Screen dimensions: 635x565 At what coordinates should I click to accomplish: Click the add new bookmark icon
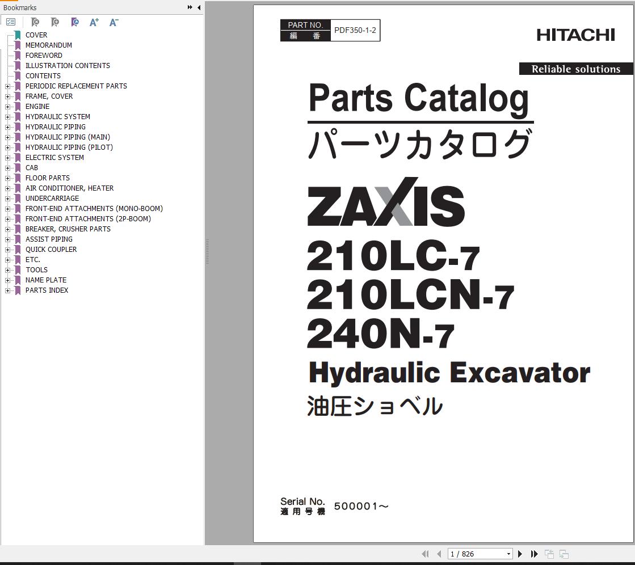click(x=55, y=22)
